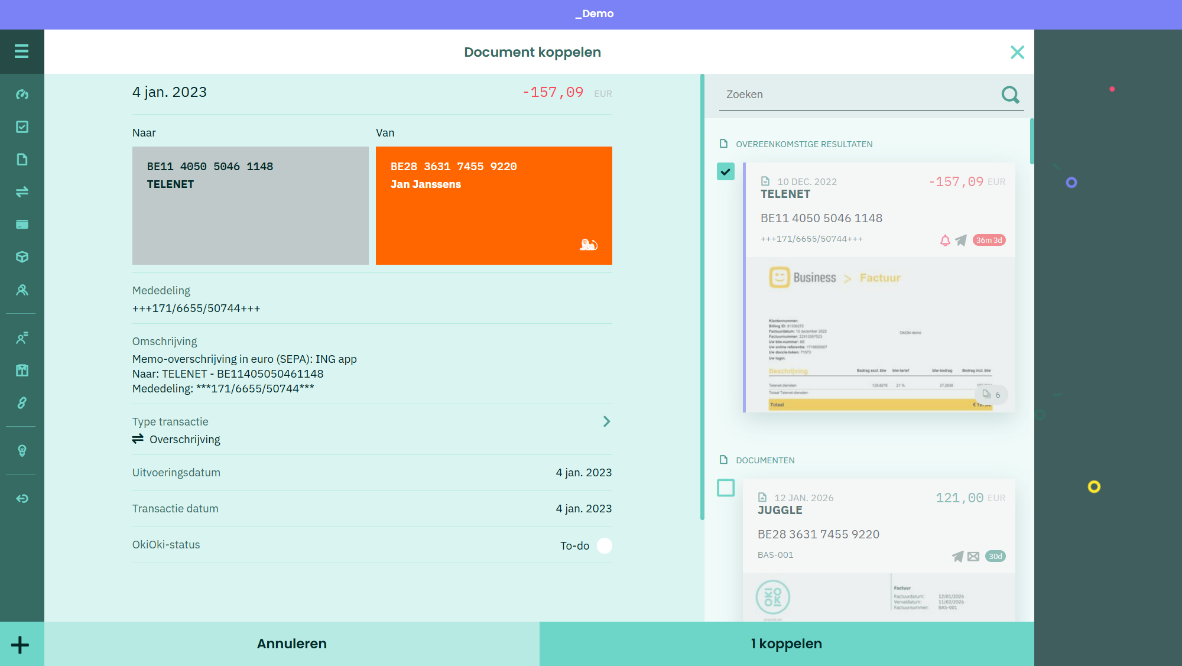Open the dashboard gauge icon
This screenshot has width=1182, height=666.
coord(22,95)
